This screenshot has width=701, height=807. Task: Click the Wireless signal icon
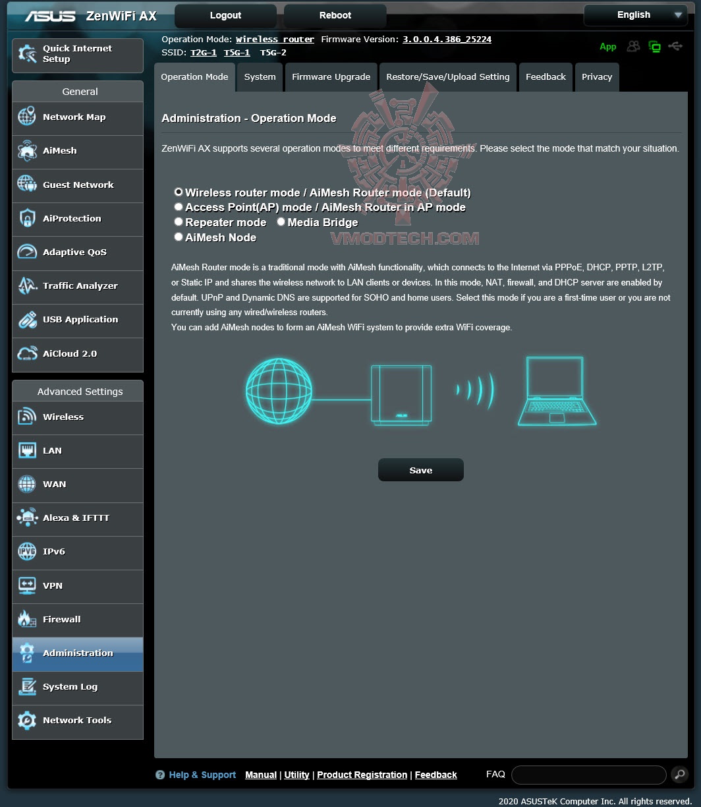point(27,417)
